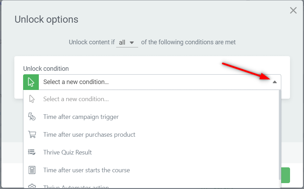This screenshot has width=304, height=189.
Task: Click the Unlock condition select box text
Action: pyautogui.click(x=76, y=82)
